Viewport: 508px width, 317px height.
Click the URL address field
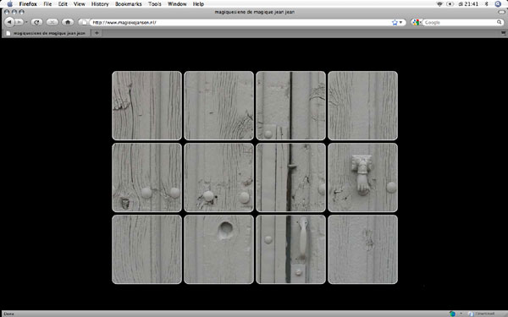[240, 22]
